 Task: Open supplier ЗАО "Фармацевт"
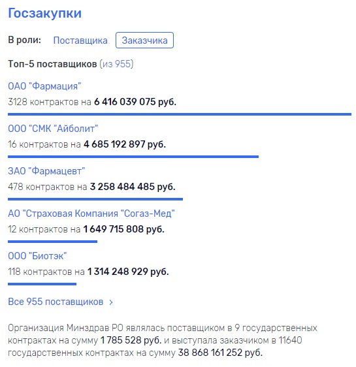click(46, 171)
